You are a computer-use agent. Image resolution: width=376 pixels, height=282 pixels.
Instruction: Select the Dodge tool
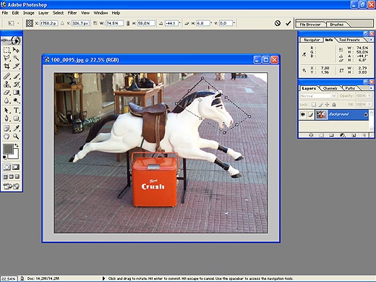click(16, 101)
